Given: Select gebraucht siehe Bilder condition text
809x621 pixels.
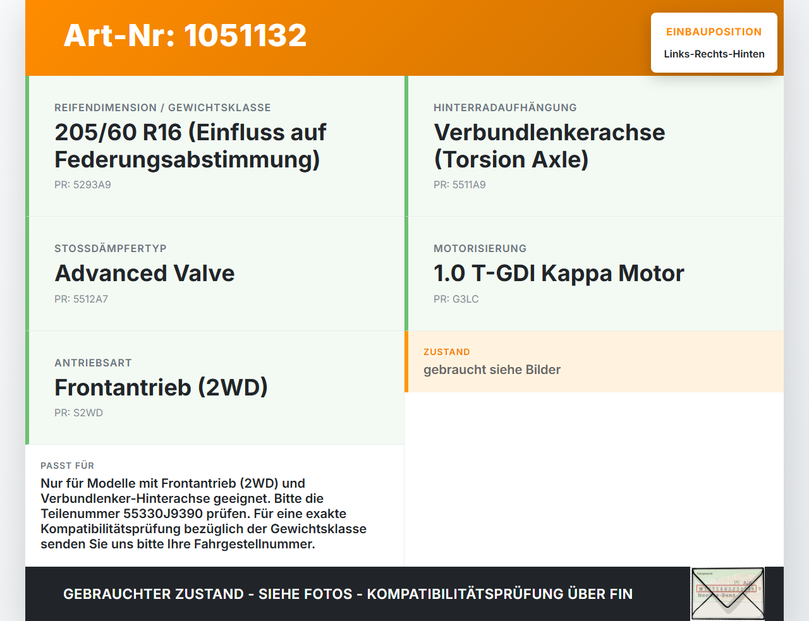Looking at the screenshot, I should 492,370.
